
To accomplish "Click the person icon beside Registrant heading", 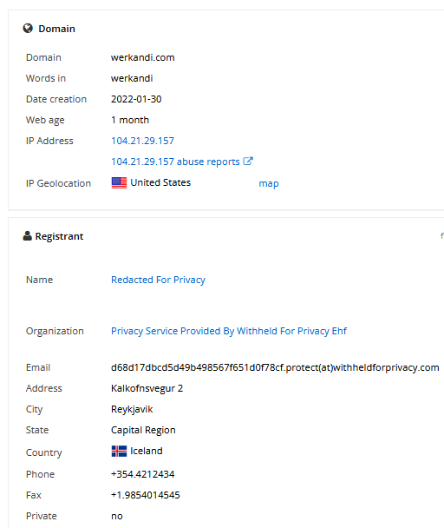I will (x=27, y=236).
